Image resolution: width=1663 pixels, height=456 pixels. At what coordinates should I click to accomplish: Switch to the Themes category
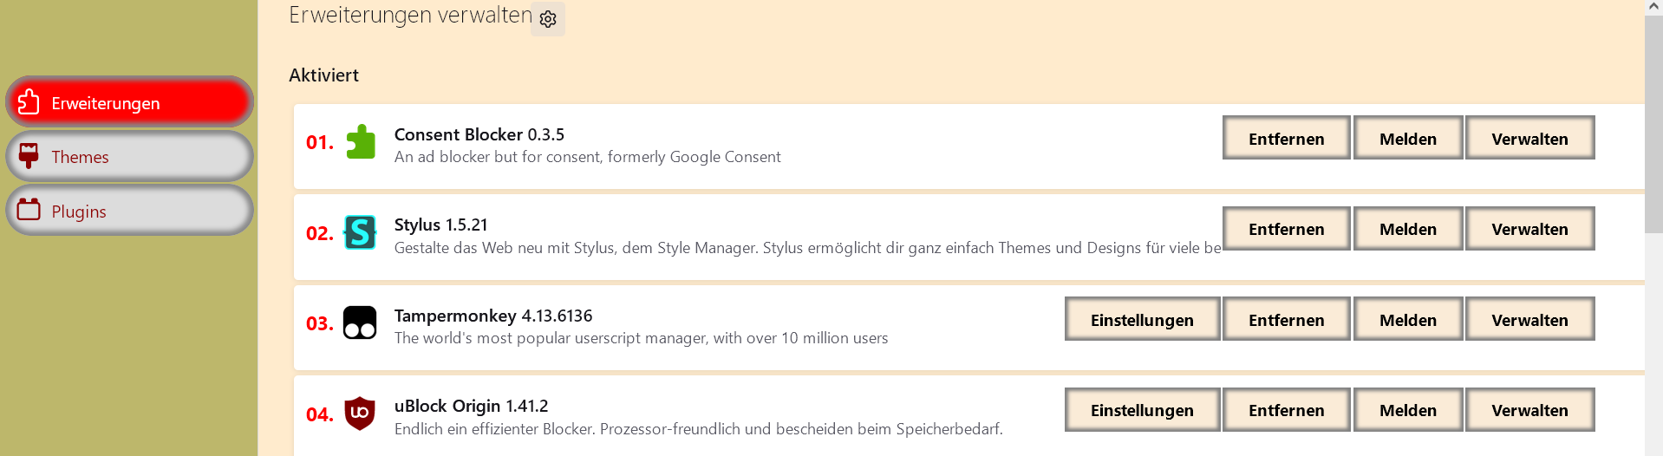[x=129, y=157]
